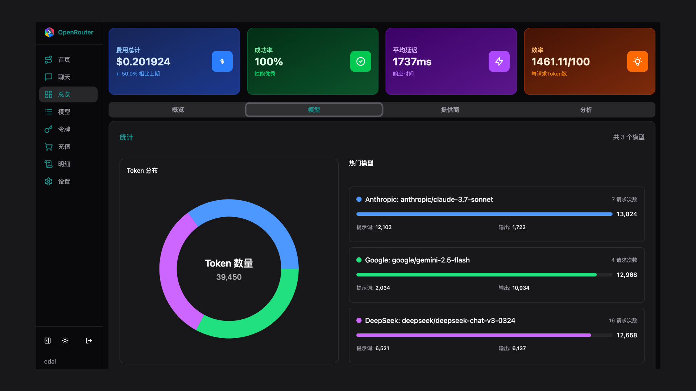Open 令牌 in the sidebar
This screenshot has height=391, width=696.
[x=68, y=129]
